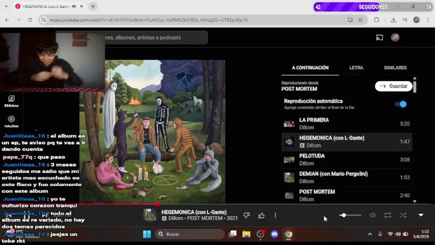Open Biblioteca in the sidebar
The width and height of the screenshot is (435, 245).
point(11,101)
